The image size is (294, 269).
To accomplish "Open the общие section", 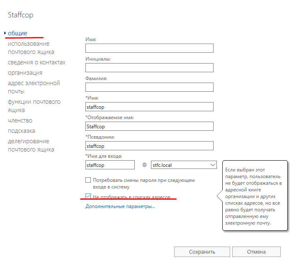I will [x=17, y=33].
